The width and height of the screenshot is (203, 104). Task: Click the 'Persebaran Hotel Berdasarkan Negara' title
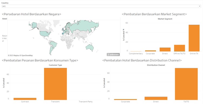pos(32,14)
